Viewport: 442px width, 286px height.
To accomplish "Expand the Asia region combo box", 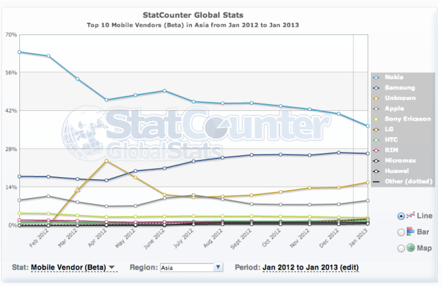I will click(x=186, y=267).
